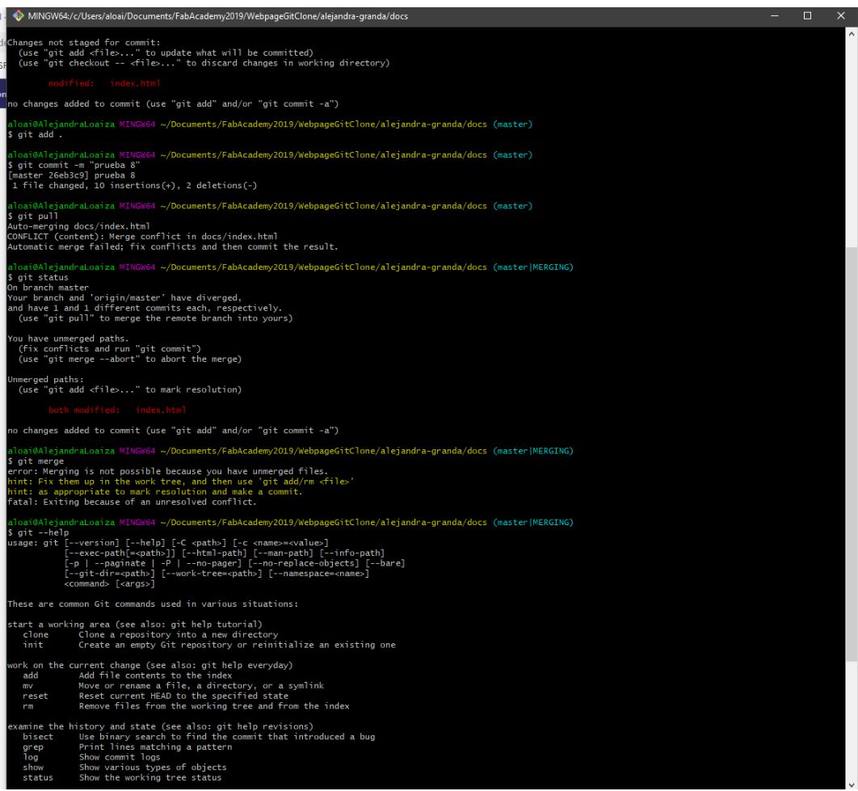The height and width of the screenshot is (791, 858).
Task: Click yellow 'hint: Fix them up' line
Action: pos(181,482)
